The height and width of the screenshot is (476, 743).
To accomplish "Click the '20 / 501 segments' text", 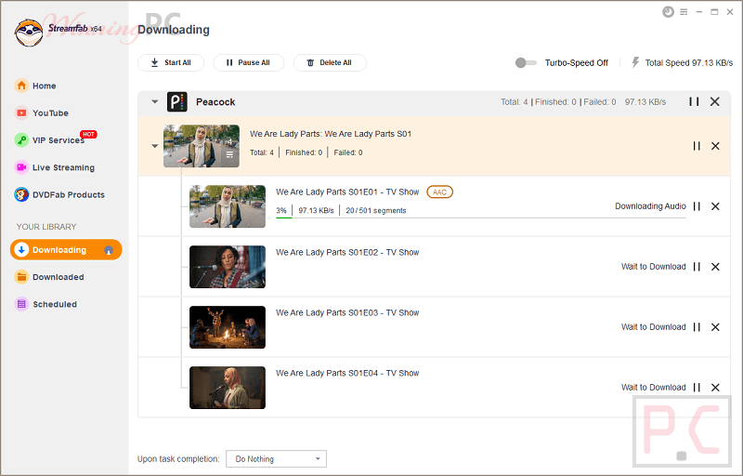I will [376, 210].
